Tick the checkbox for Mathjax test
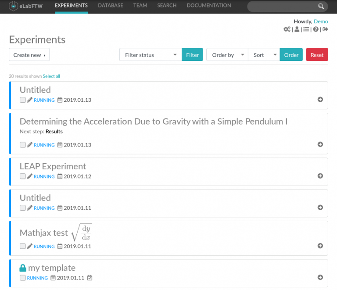337x290 pixels. pyautogui.click(x=23, y=246)
